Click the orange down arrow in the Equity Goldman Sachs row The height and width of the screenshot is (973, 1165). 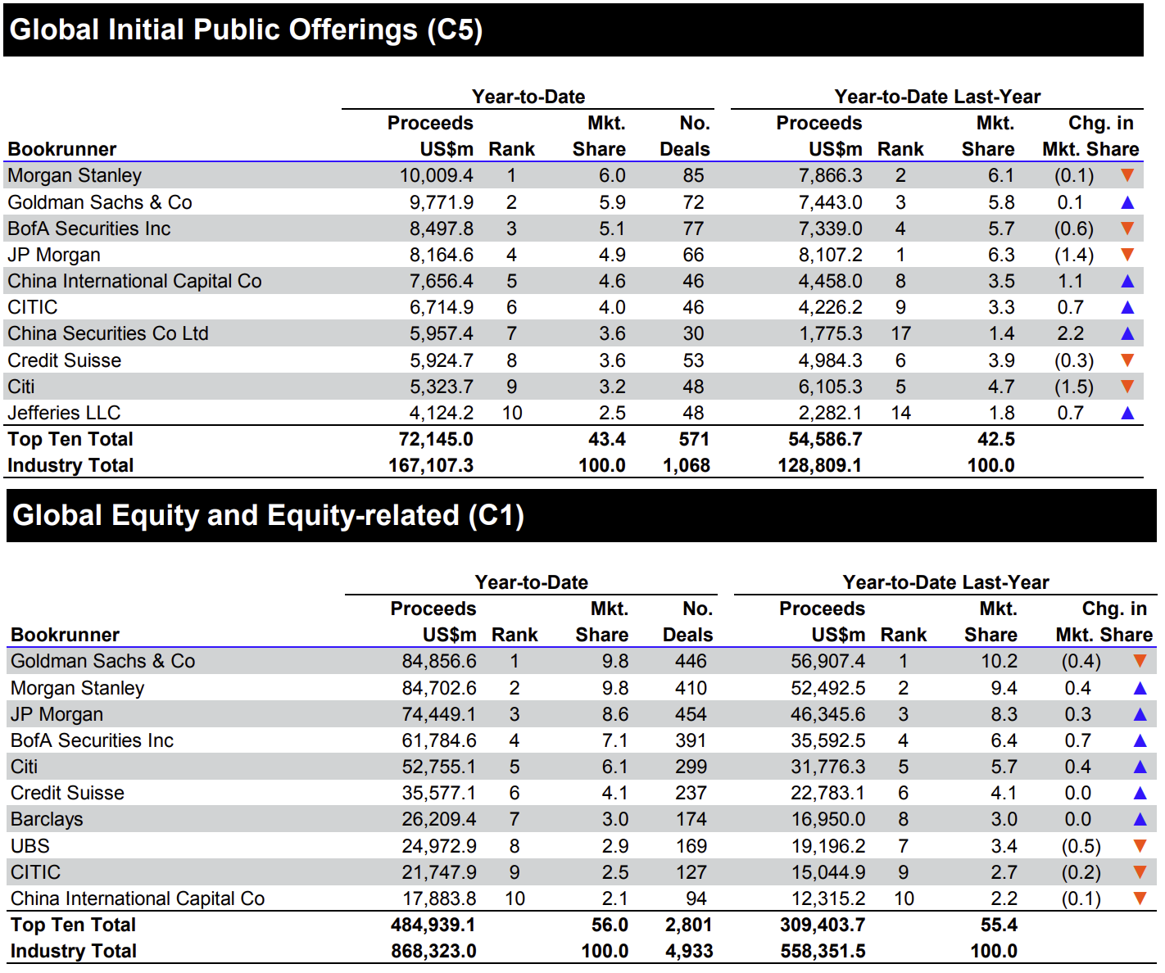point(1140,661)
